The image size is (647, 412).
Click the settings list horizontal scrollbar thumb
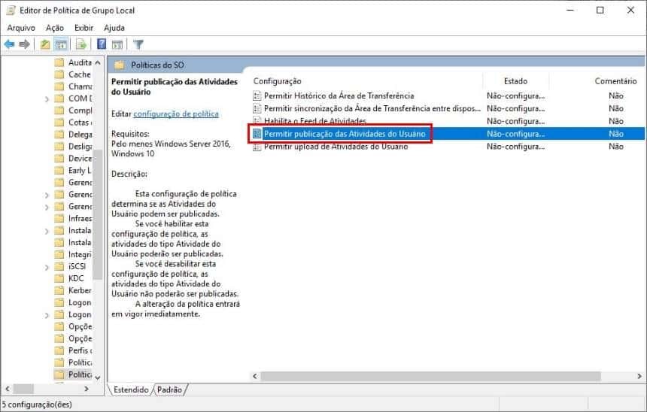click(430, 376)
